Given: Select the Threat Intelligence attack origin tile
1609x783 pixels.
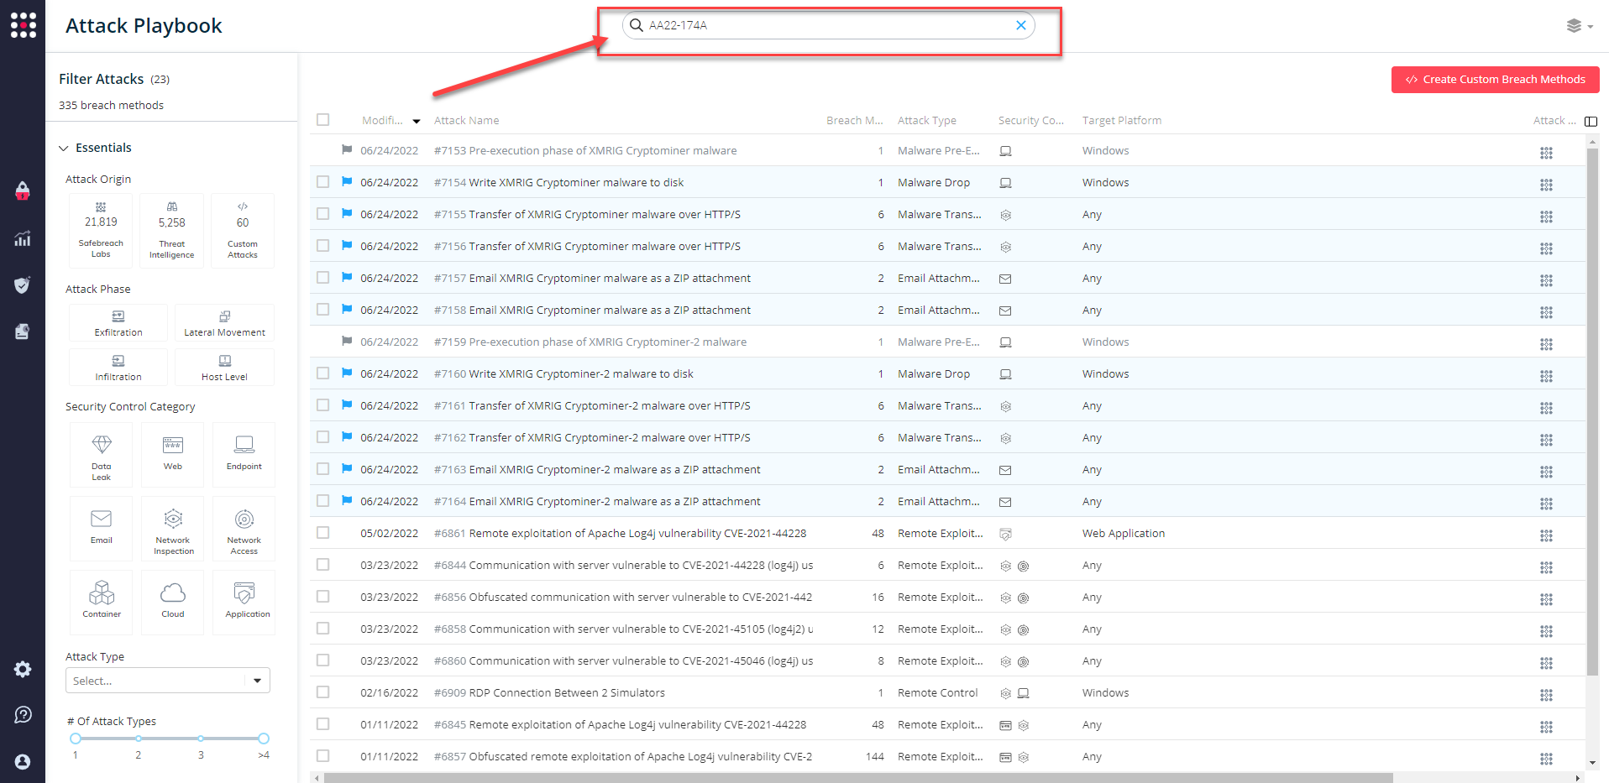Looking at the screenshot, I should (171, 230).
